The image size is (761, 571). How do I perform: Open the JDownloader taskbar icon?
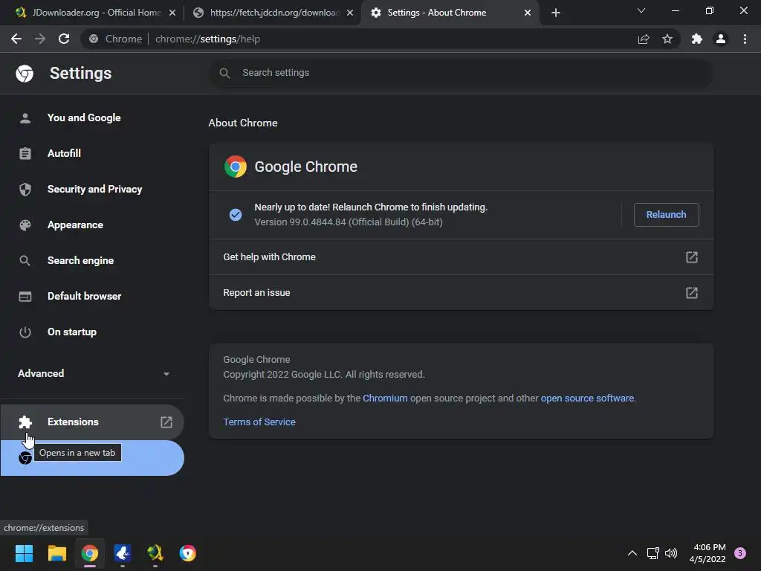click(155, 553)
